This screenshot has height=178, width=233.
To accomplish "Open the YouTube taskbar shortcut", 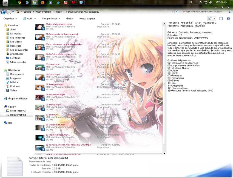I will [66, 2].
